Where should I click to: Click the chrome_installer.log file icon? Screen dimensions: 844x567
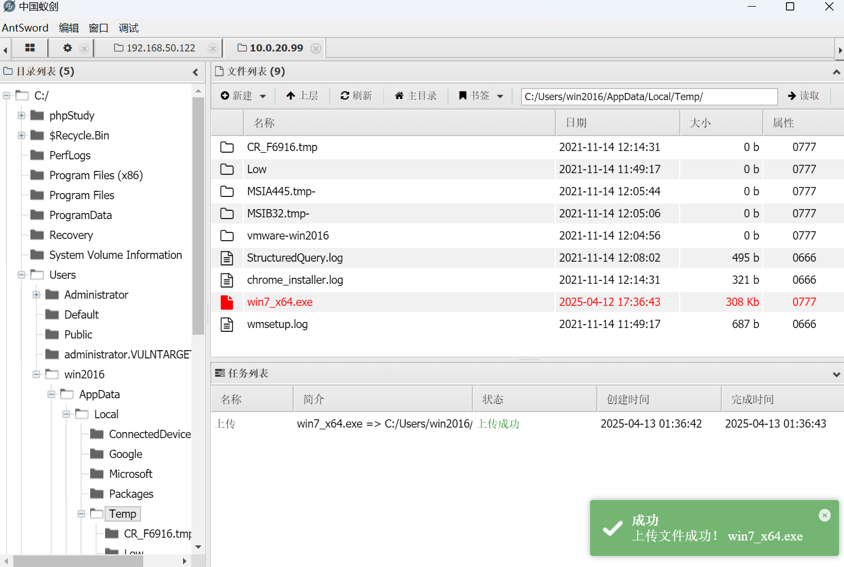click(x=227, y=280)
